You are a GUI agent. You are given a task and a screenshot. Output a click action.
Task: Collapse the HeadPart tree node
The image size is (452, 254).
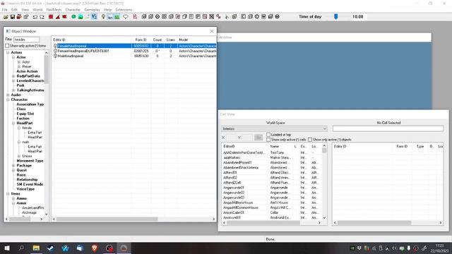(13, 123)
